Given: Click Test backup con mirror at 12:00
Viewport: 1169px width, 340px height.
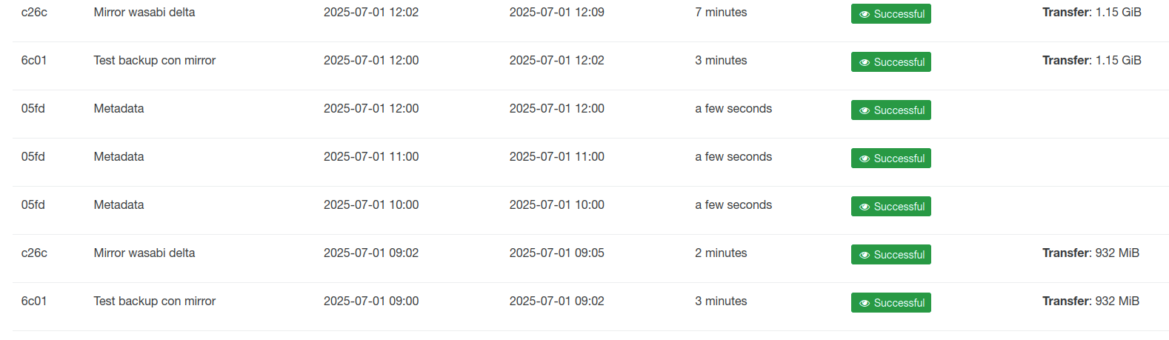Looking at the screenshot, I should pos(155,61).
